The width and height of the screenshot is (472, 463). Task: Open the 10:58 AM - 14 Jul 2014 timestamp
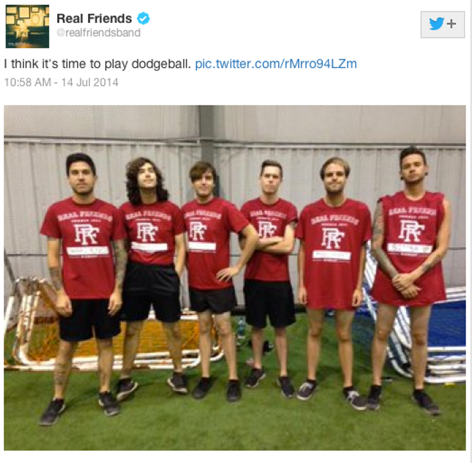[x=62, y=82]
